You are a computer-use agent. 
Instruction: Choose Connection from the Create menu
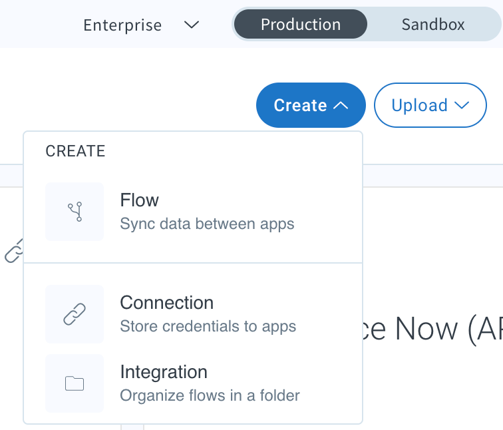click(x=193, y=314)
